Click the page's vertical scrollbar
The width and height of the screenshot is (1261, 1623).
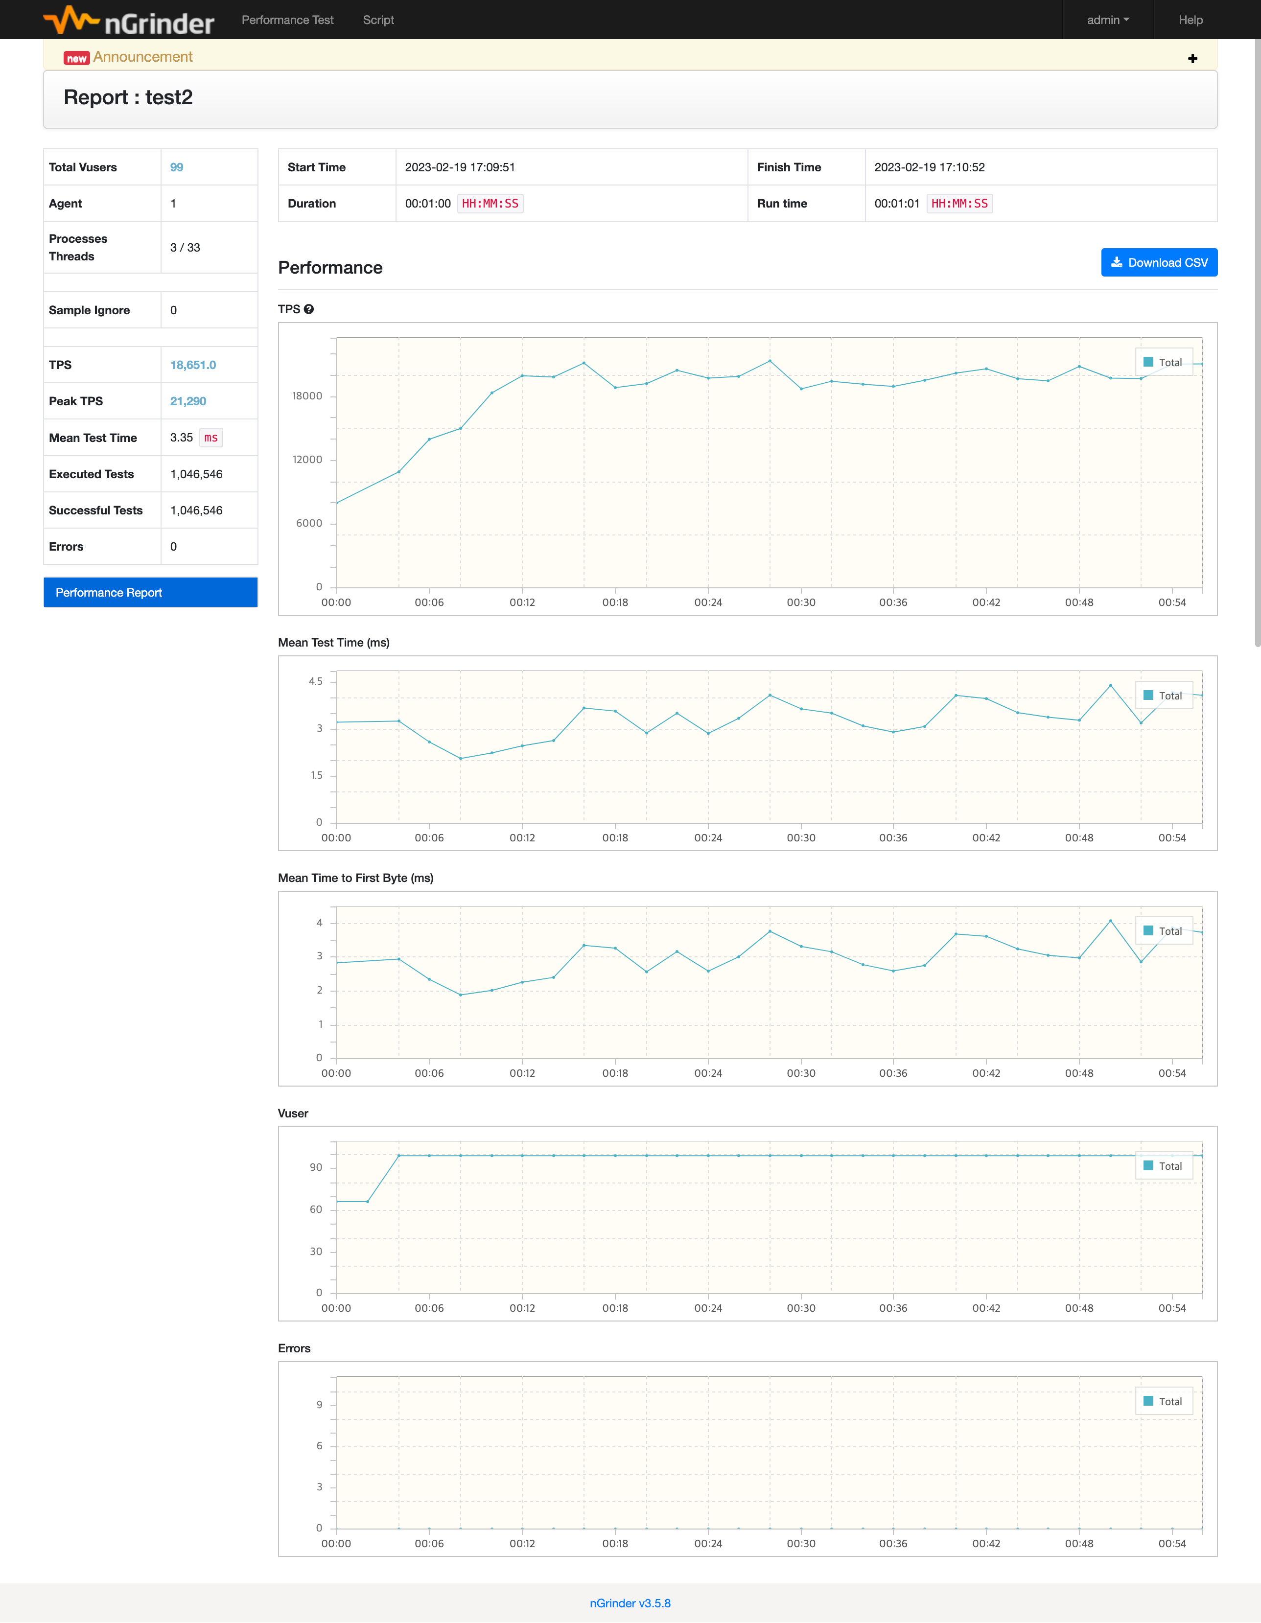pos(1257,342)
